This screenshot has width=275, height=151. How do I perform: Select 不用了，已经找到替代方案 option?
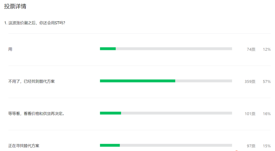pyautogui.click(x=32, y=81)
